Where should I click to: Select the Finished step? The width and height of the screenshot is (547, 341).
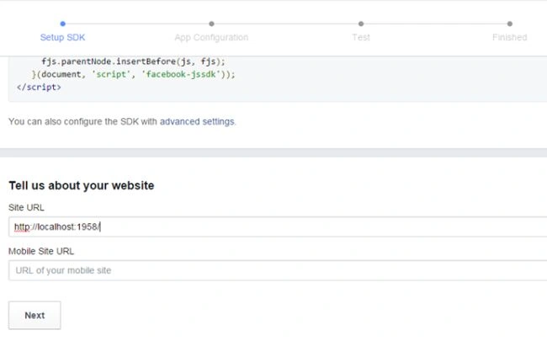[x=509, y=37]
